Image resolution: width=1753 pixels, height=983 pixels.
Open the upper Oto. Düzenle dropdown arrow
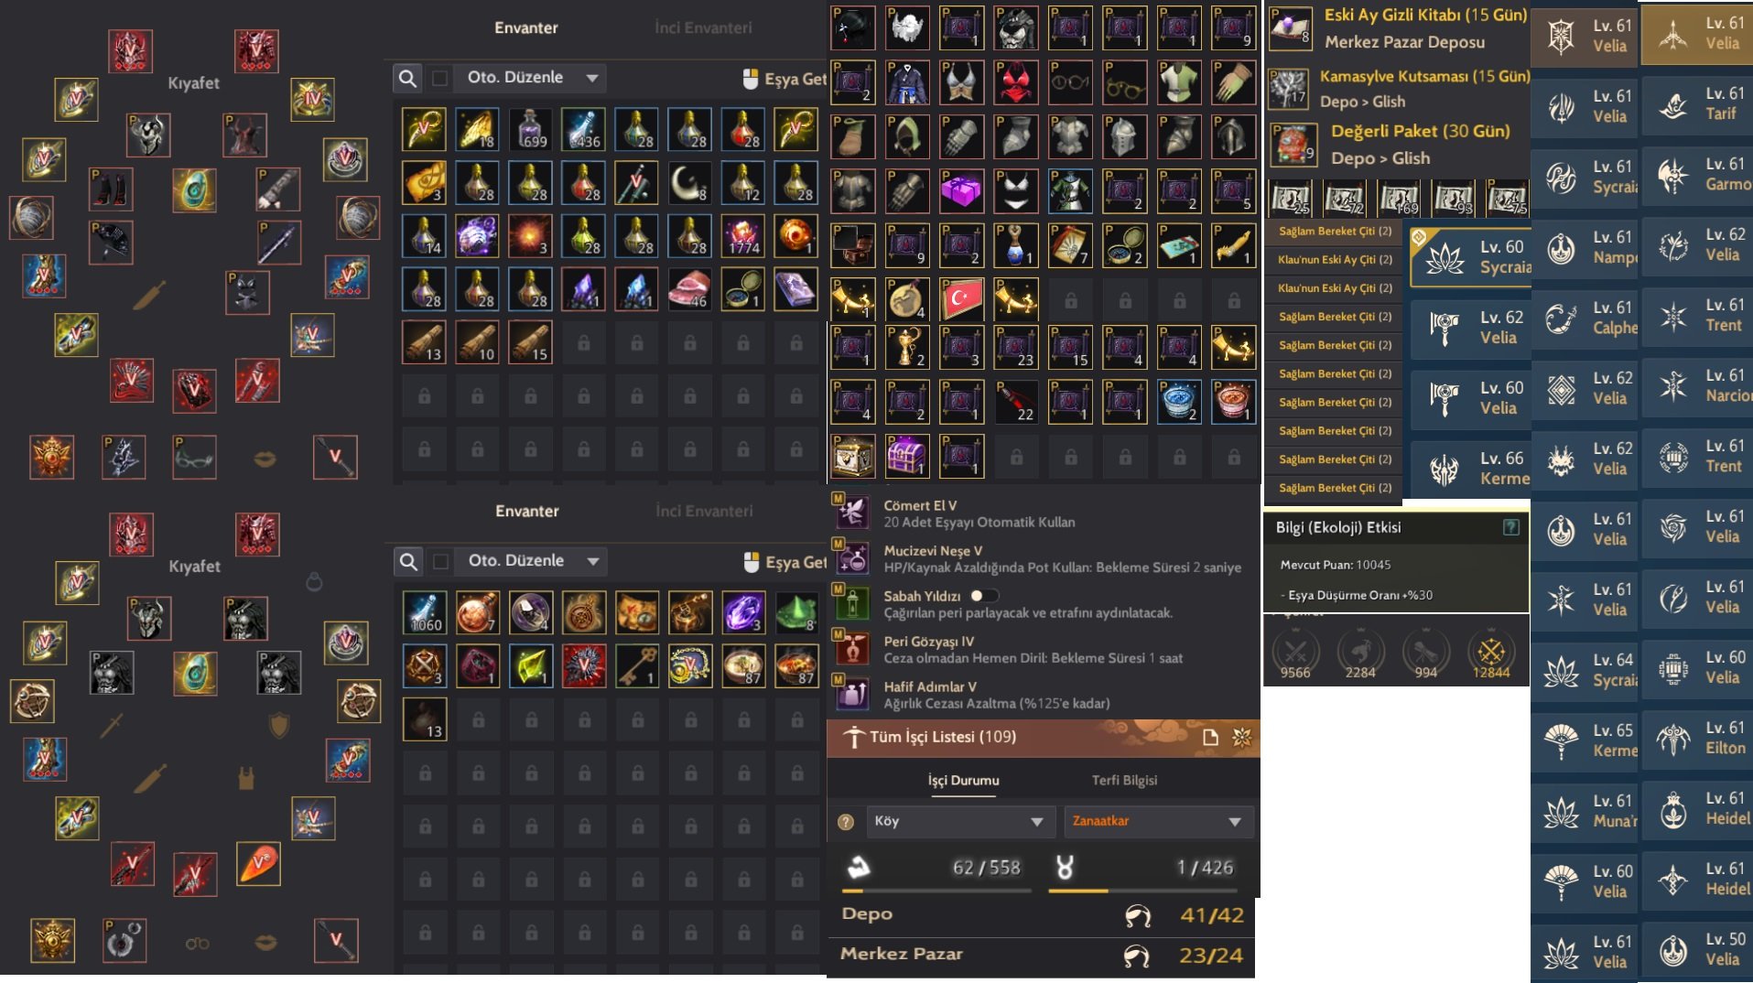pyautogui.click(x=592, y=79)
